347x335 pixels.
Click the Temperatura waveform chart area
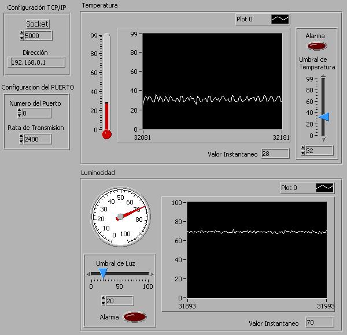(x=212, y=81)
